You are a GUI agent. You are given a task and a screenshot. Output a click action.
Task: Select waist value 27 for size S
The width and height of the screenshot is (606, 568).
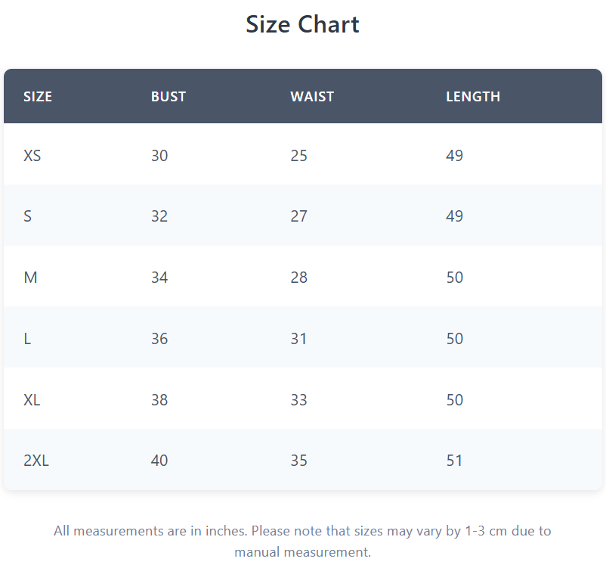click(298, 216)
